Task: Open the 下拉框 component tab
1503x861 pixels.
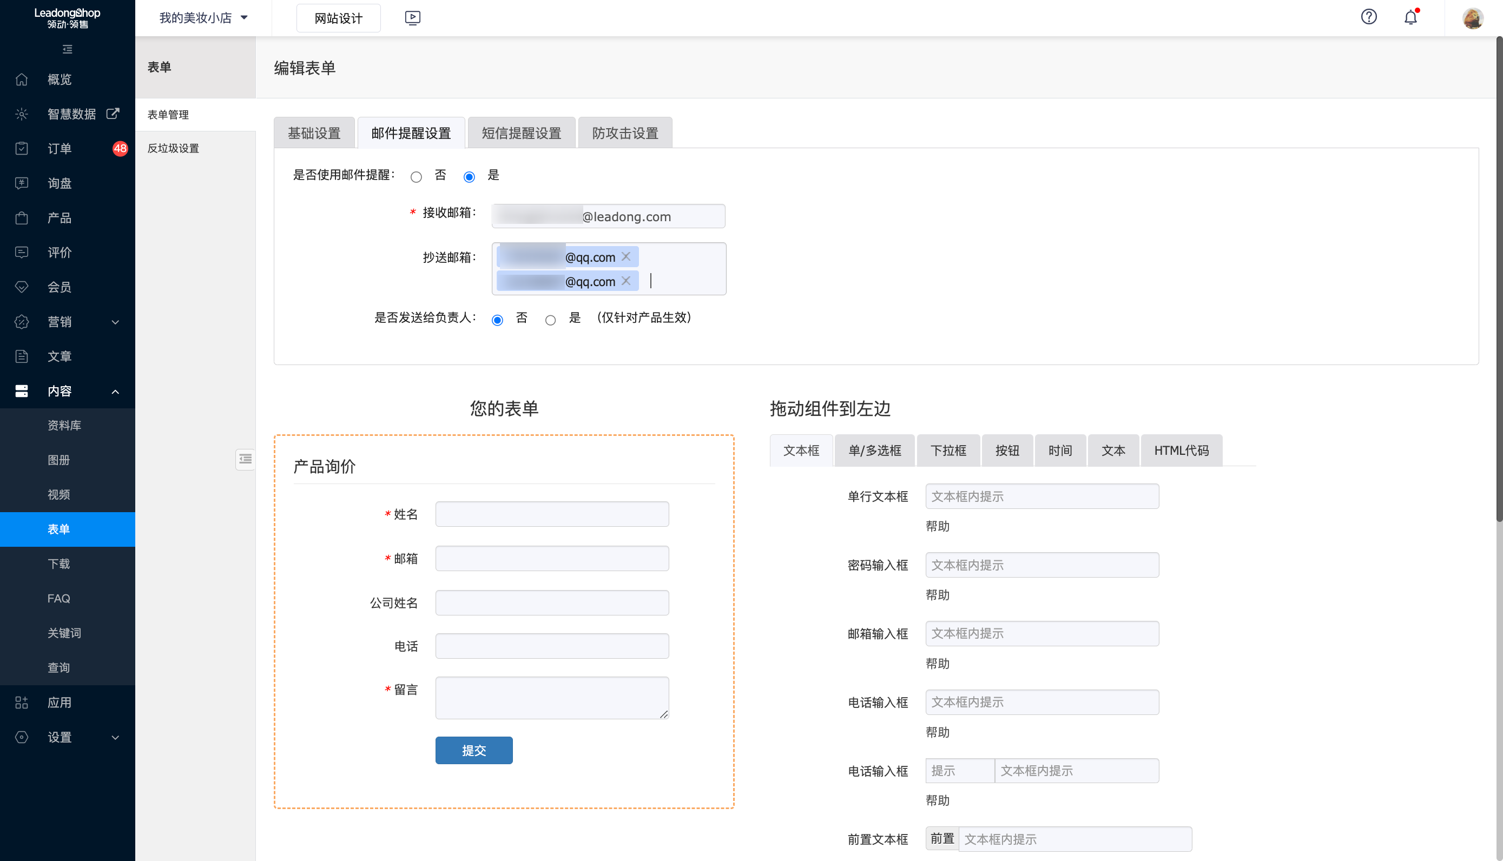Action: [x=947, y=450]
